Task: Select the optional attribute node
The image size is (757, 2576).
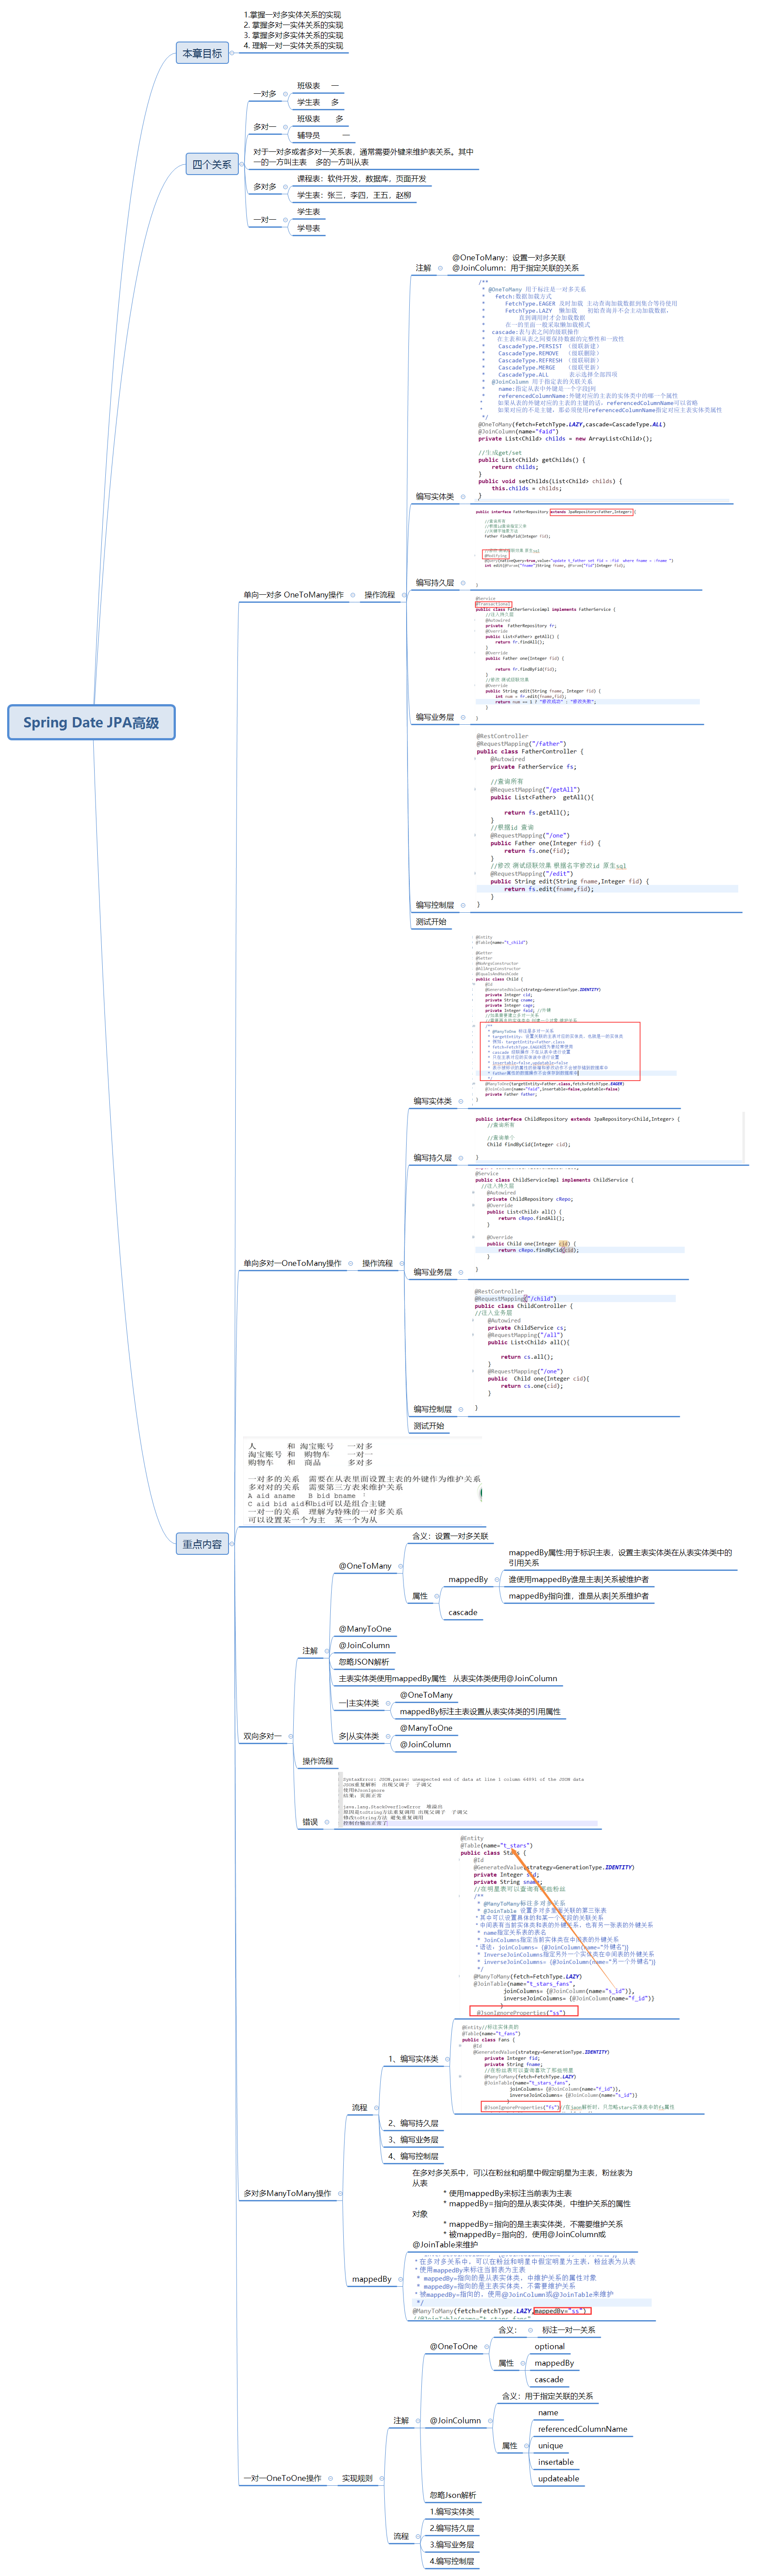Action: pyautogui.click(x=549, y=2346)
